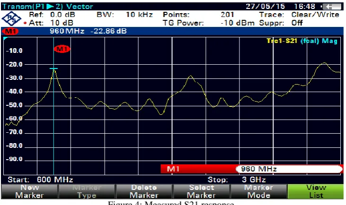
Task: Click the -40.0 axis label
Action: coord(14,91)
